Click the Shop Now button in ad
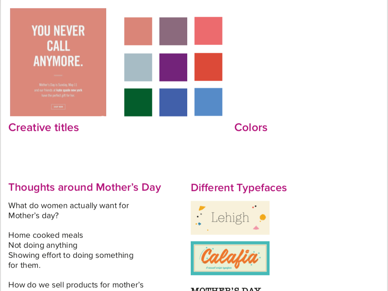The image size is (388, 291). 58,107
